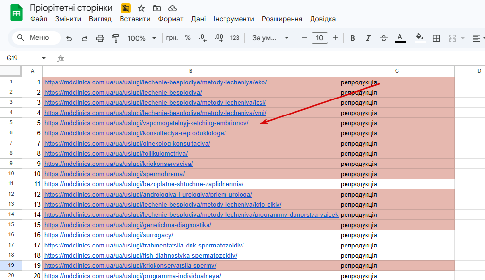
Task: Click the move to folder icon
Action: (x=157, y=8)
